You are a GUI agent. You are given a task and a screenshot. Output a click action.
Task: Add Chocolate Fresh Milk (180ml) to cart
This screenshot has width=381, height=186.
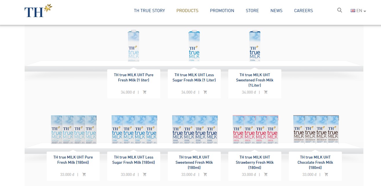[x=326, y=174]
